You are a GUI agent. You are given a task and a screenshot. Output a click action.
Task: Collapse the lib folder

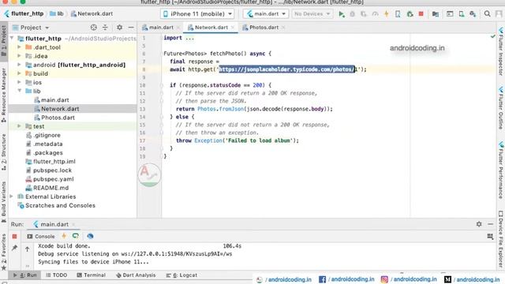[x=19, y=92]
